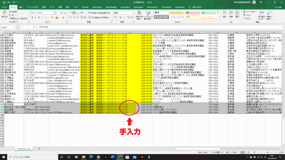Click the AutoSum sigma icon
The width and height of the screenshot is (285, 160).
pyautogui.click(x=244, y=12)
